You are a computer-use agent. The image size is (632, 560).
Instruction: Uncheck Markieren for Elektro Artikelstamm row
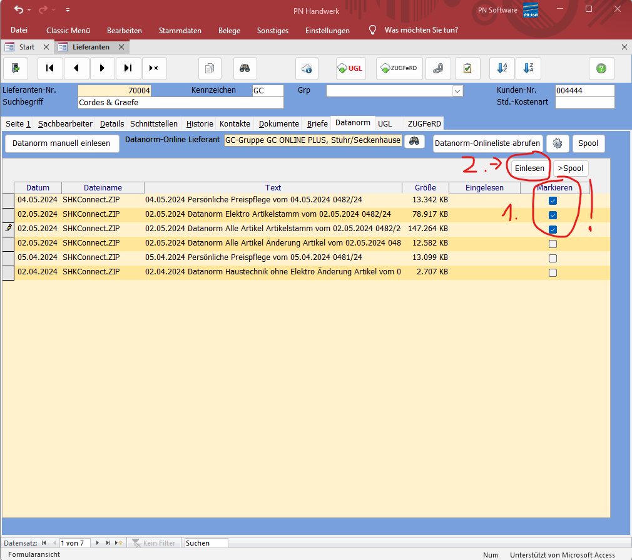pos(553,215)
